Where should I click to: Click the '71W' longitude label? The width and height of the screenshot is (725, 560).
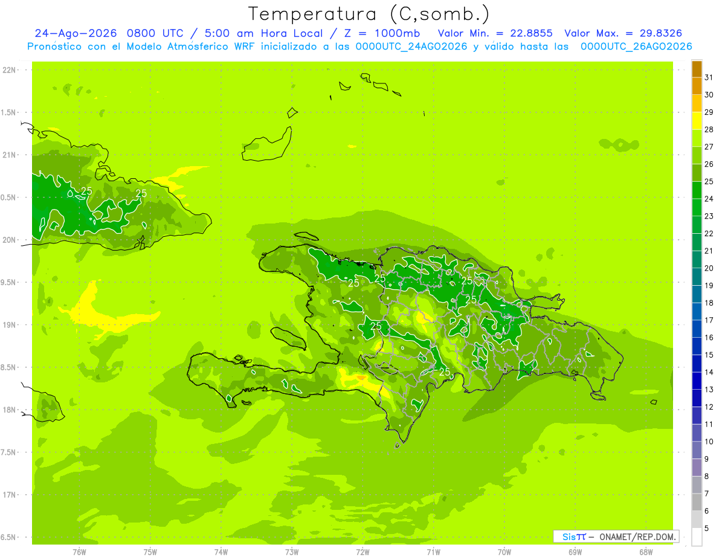pyautogui.click(x=433, y=552)
